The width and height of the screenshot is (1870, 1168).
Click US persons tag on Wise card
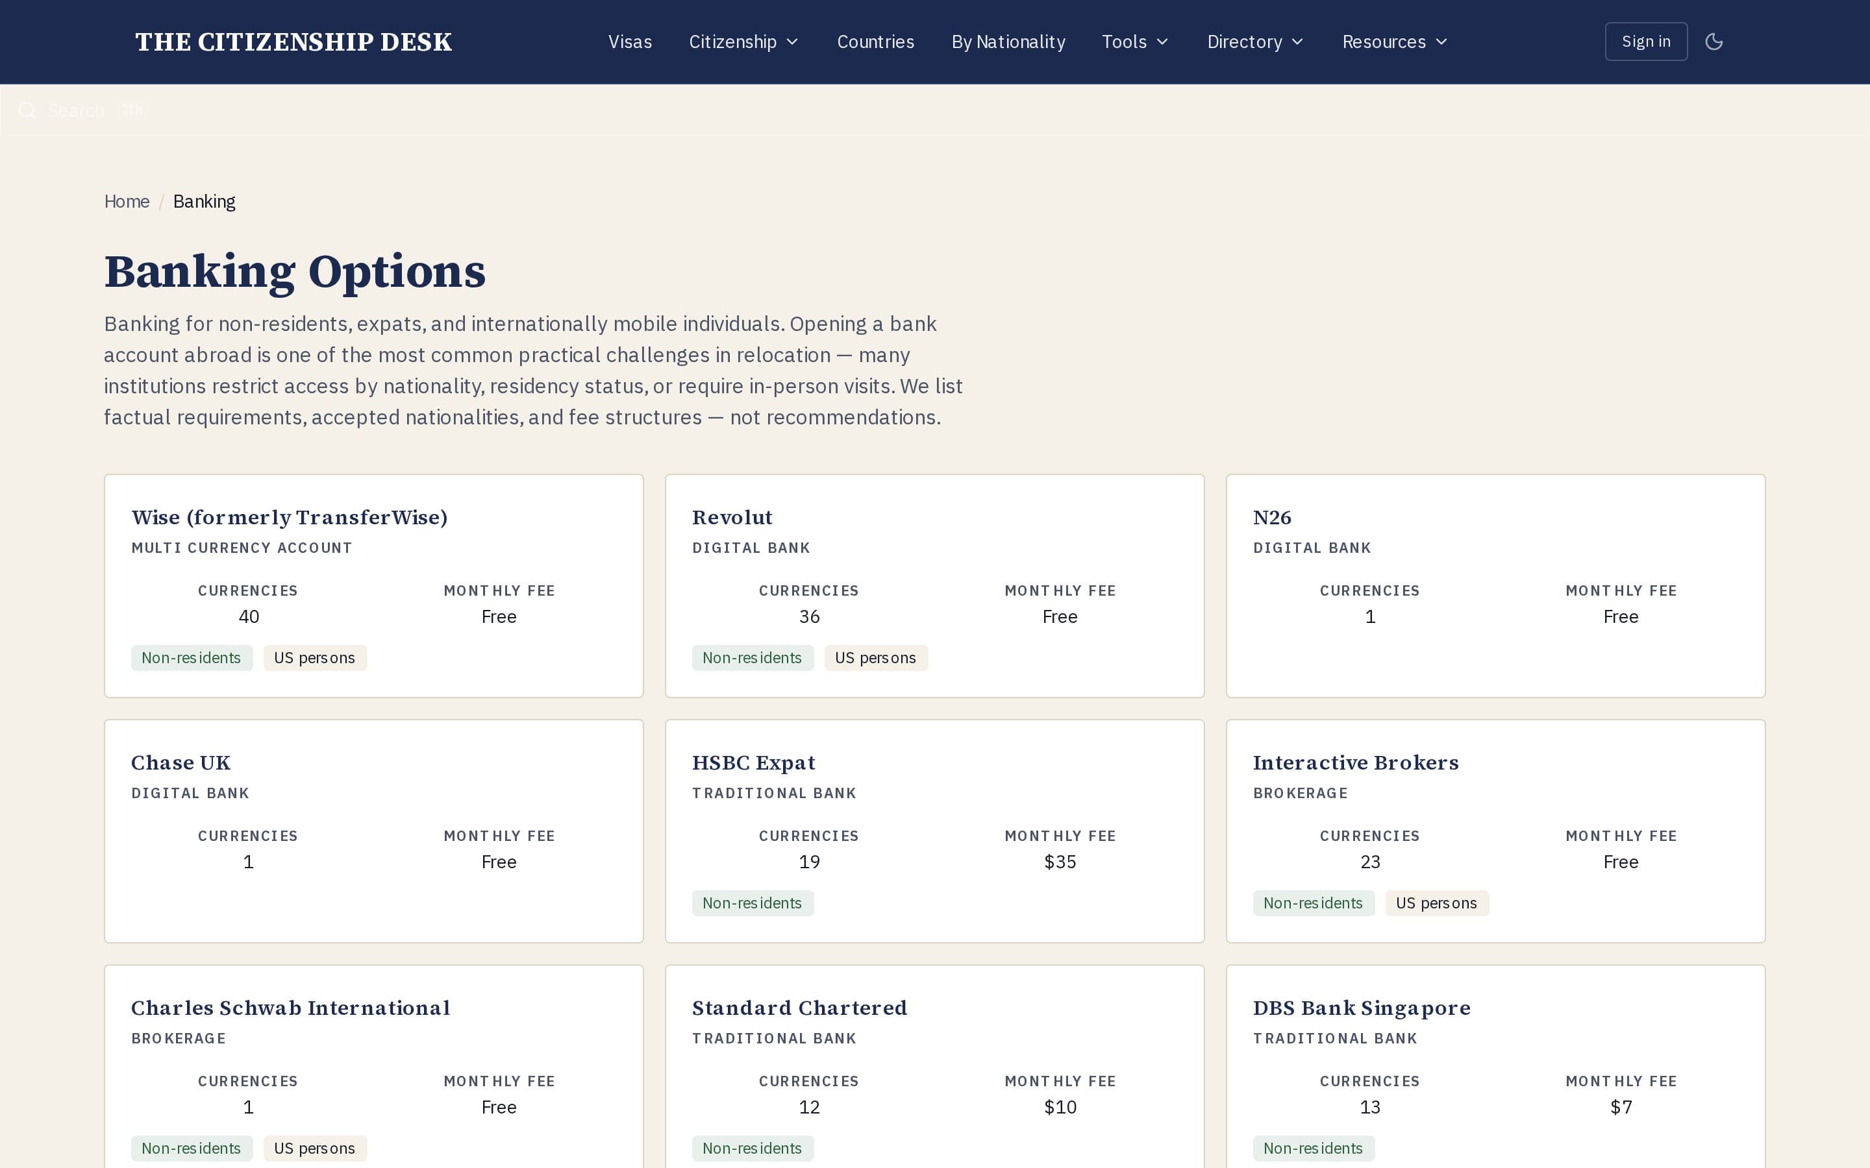pos(314,658)
